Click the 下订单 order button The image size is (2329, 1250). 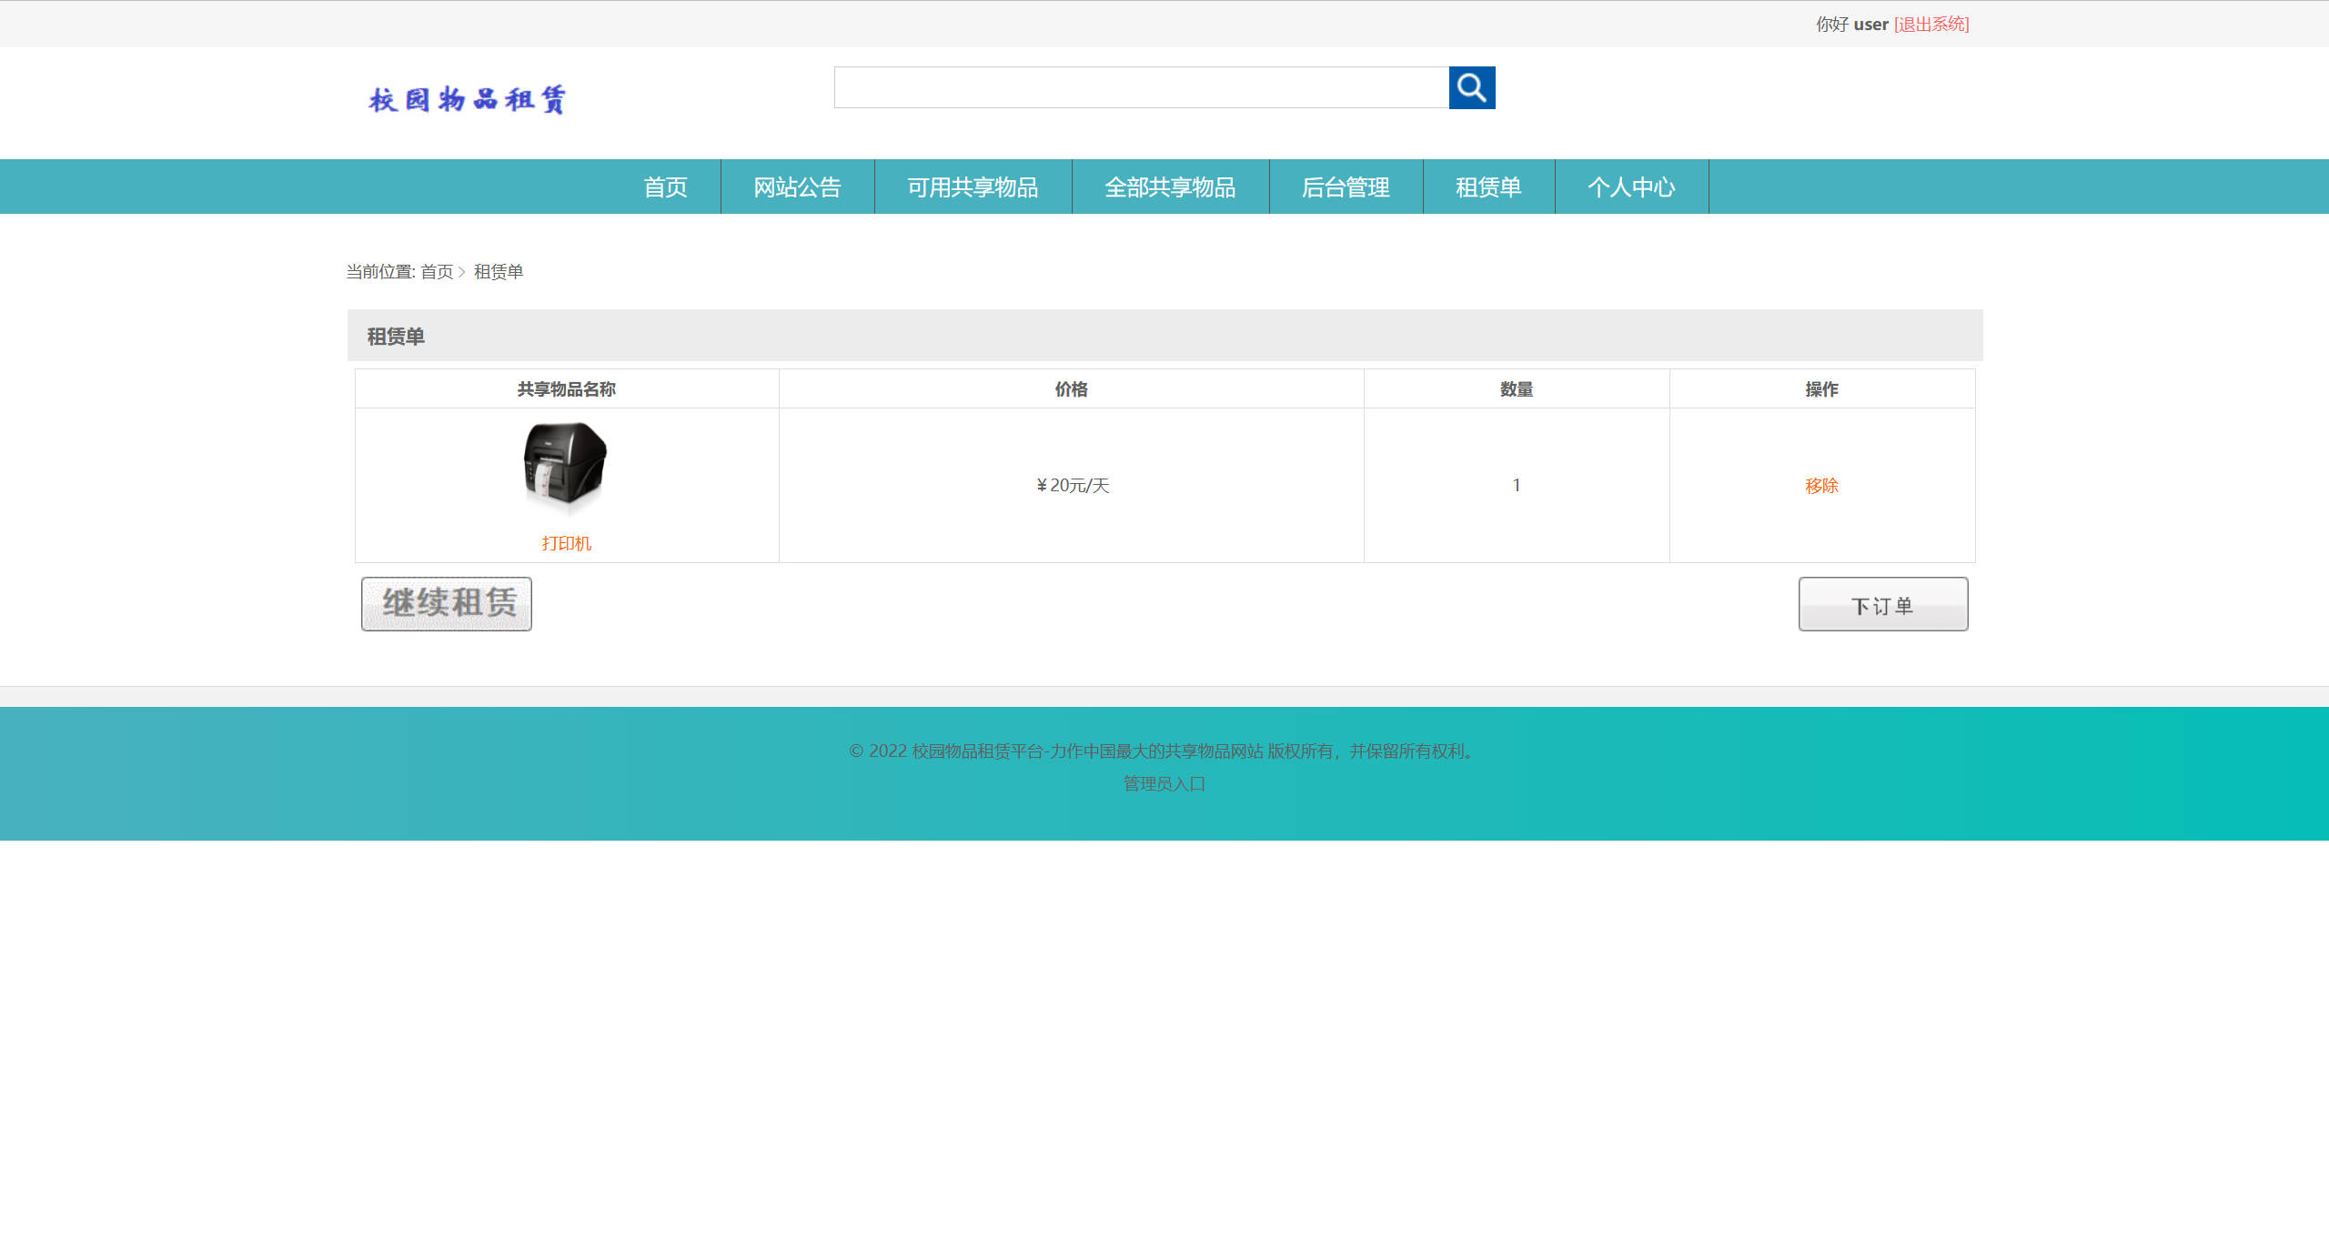(1882, 603)
